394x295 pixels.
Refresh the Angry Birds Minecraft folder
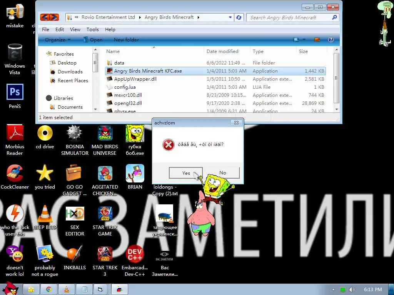coord(239,17)
